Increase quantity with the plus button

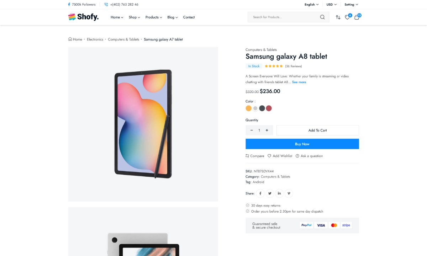(267, 130)
